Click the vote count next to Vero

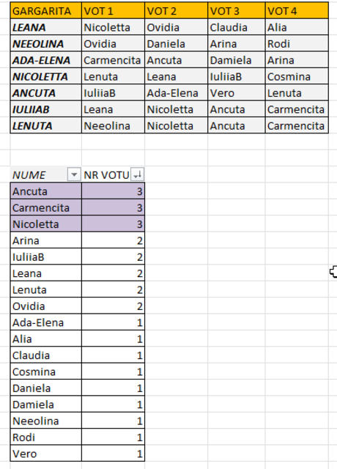pos(113,454)
